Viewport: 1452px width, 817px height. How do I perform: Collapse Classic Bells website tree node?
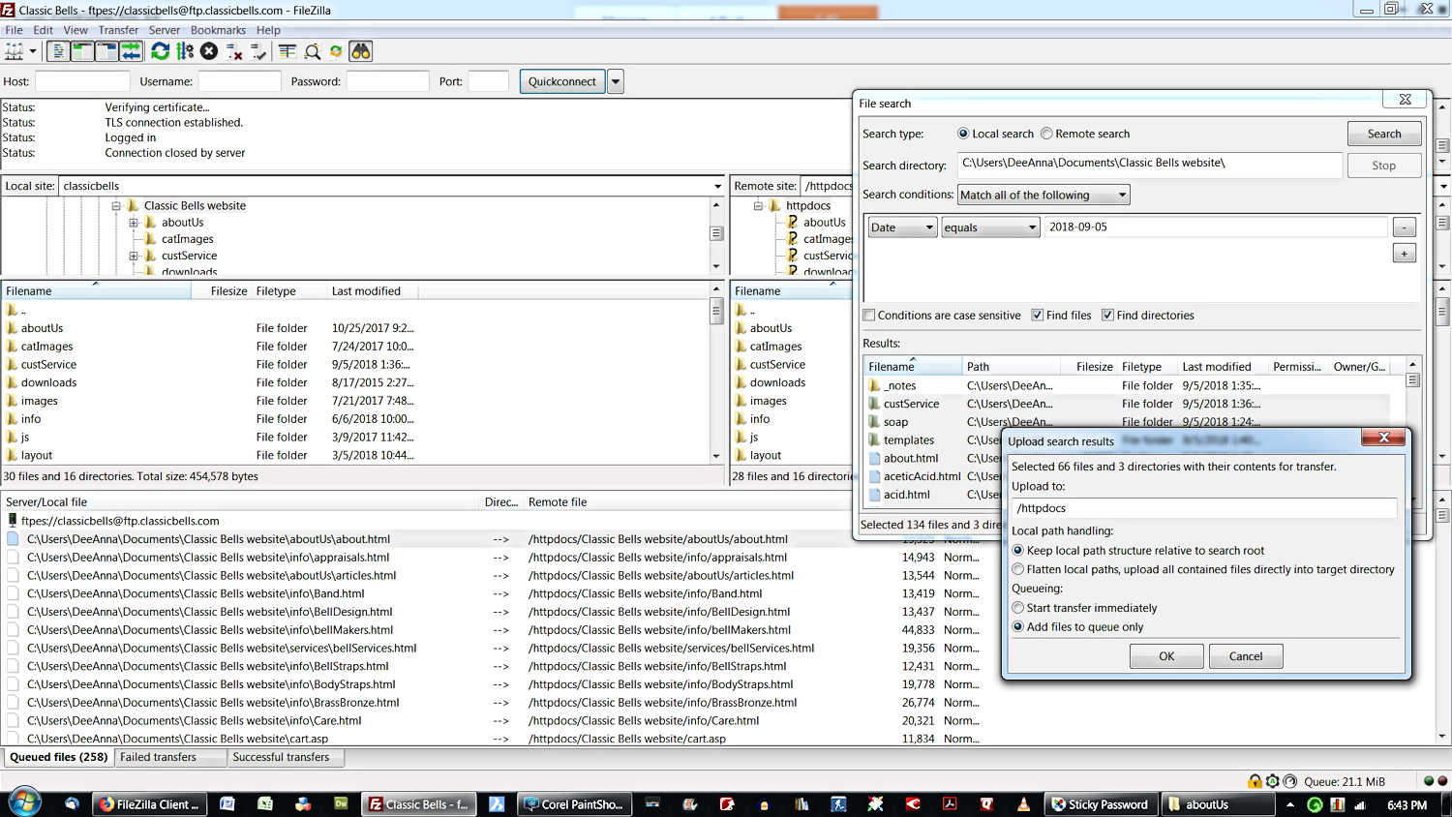click(x=116, y=205)
